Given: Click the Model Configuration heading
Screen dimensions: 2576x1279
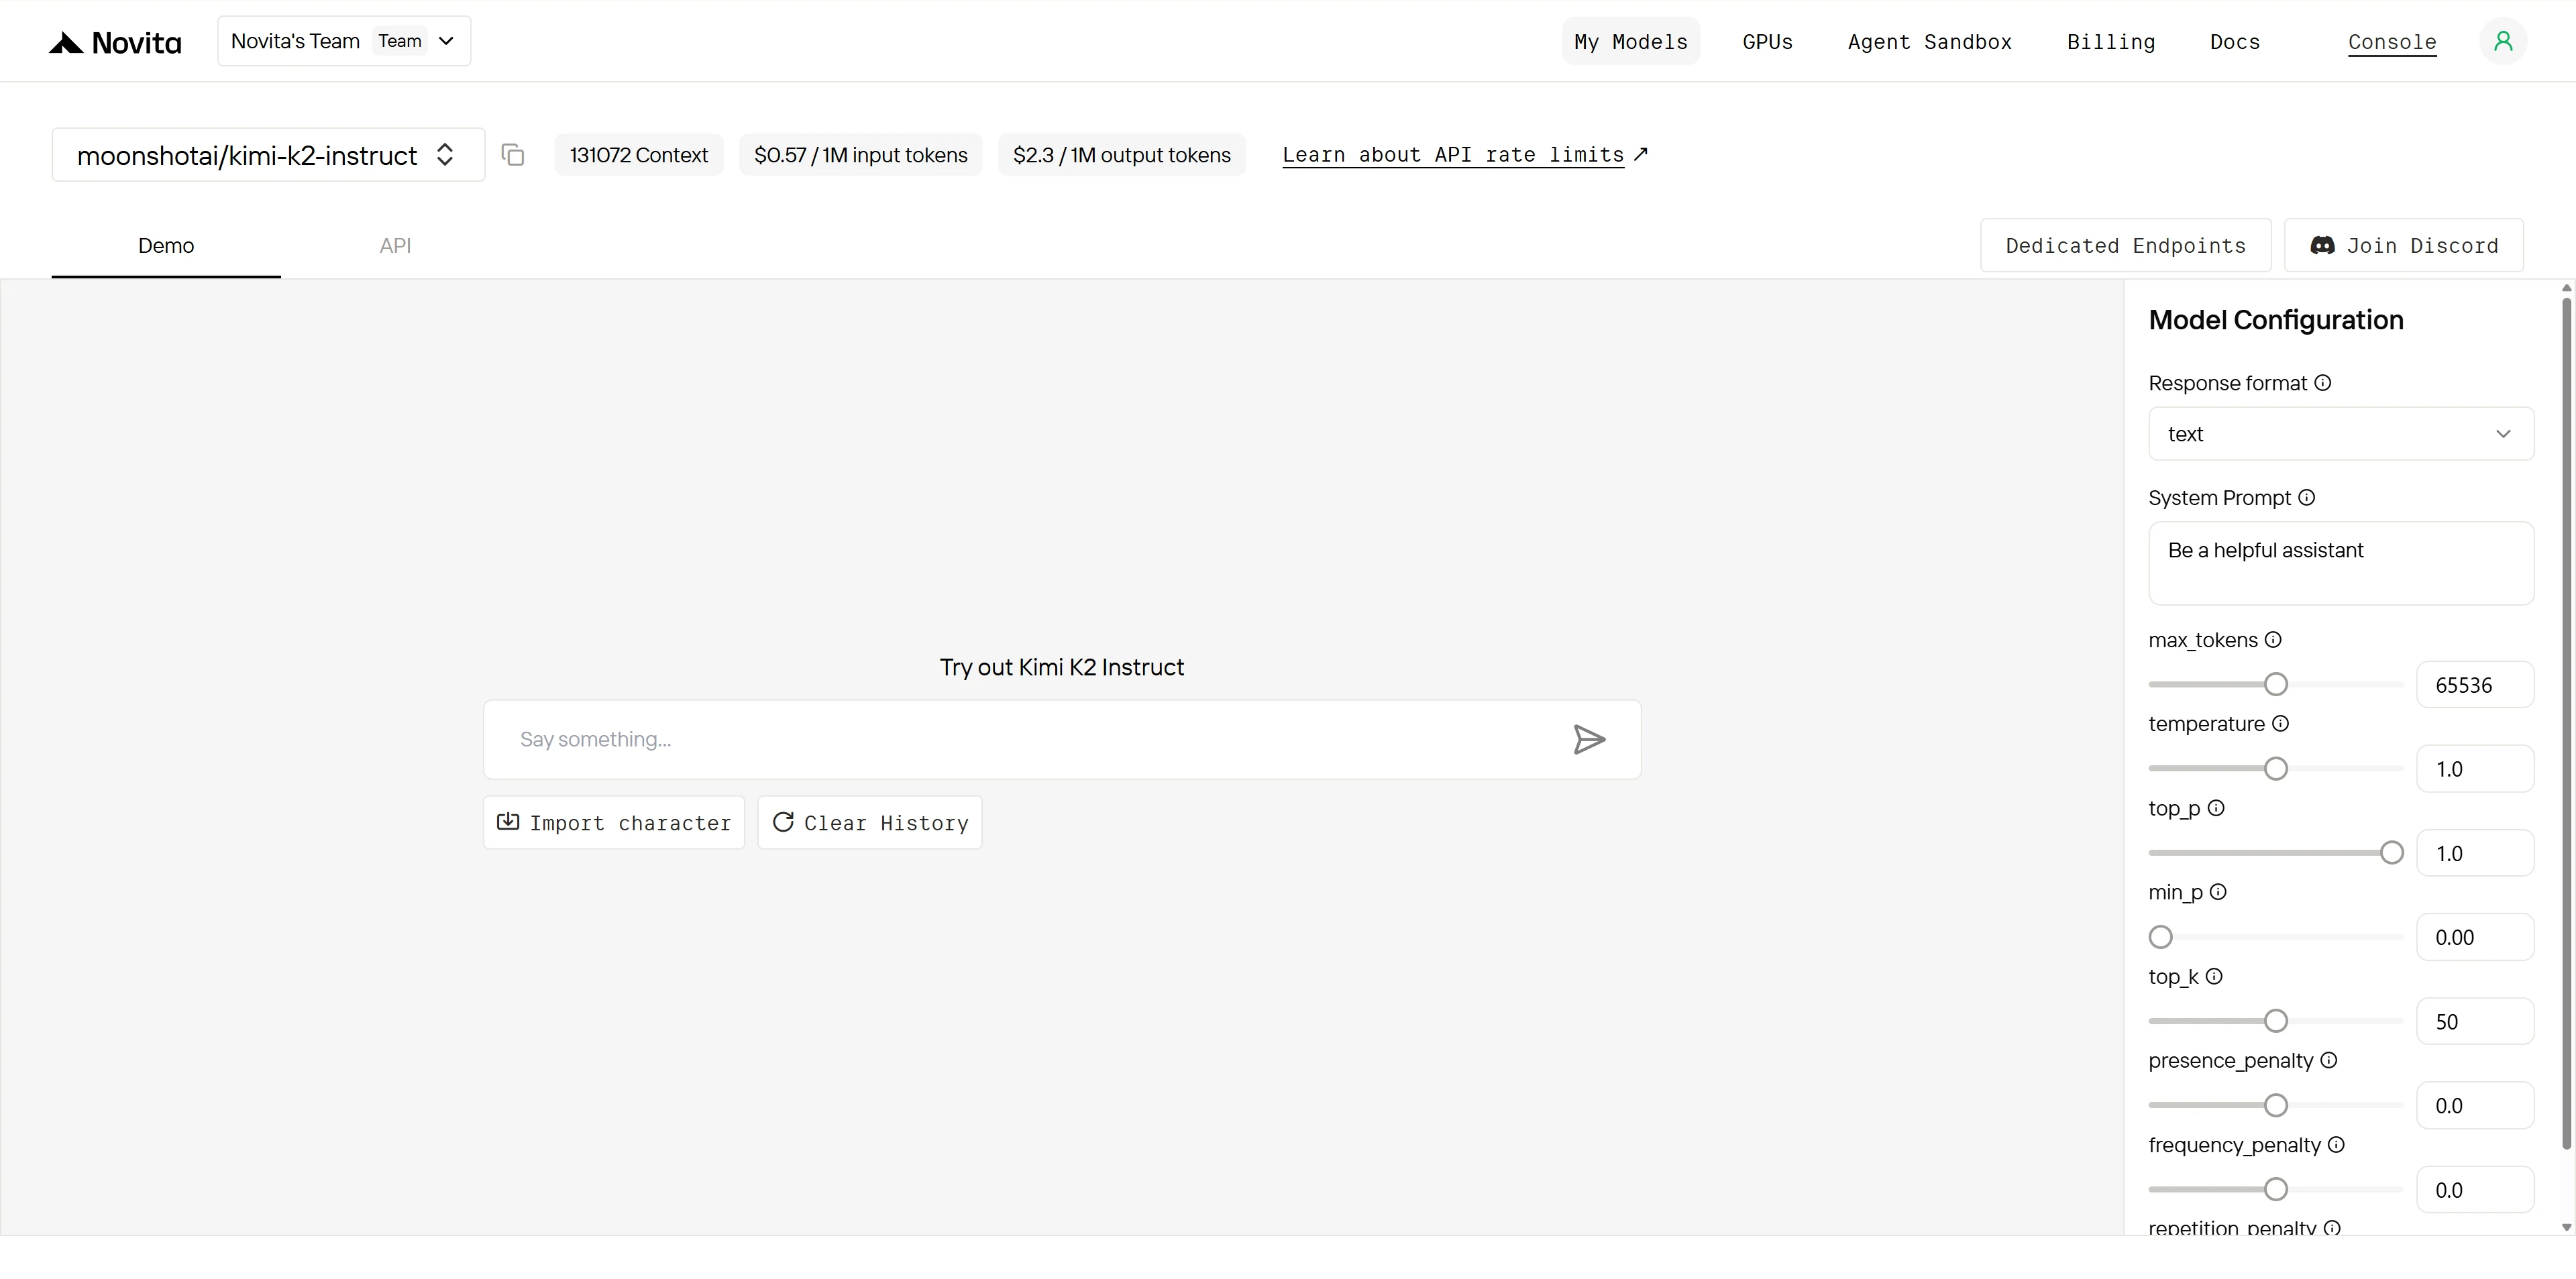Looking at the screenshot, I should pyautogui.click(x=2276, y=320).
